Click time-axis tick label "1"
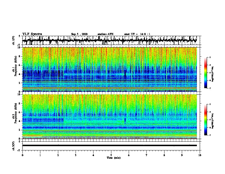The width and height of the screenshot is (225, 174). (40, 155)
